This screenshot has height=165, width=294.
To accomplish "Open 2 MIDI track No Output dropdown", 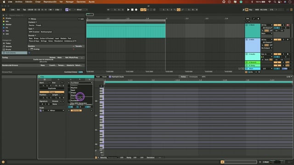I will (267, 48).
